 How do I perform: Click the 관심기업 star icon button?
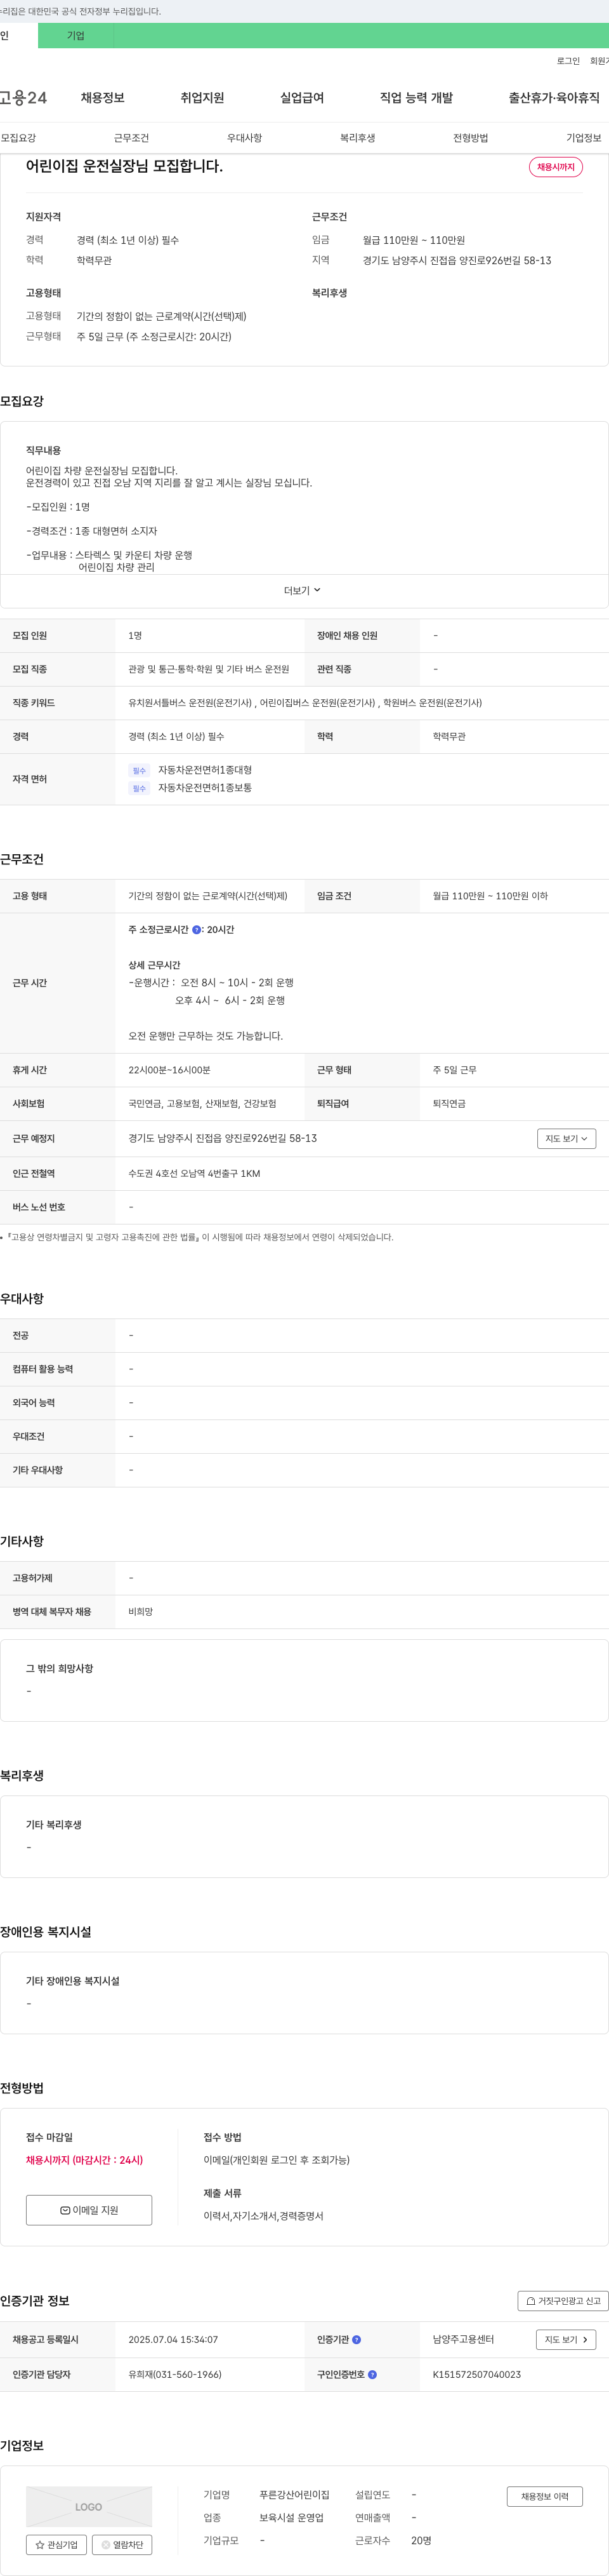[56, 2544]
